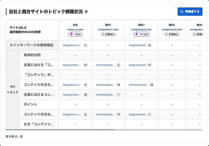The image size is (209, 146).
Task: Click the rank 13 badge for competitor1
Action: (118, 85)
